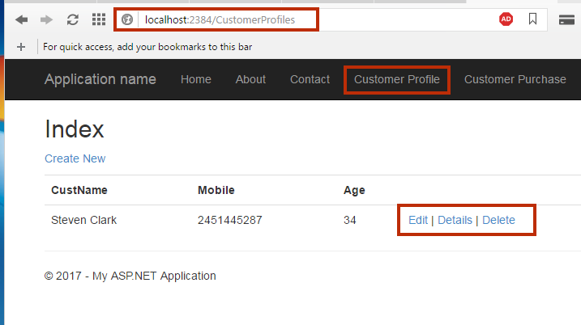Select the Customer Profile menu item
This screenshot has width=581, height=325.
click(x=397, y=79)
